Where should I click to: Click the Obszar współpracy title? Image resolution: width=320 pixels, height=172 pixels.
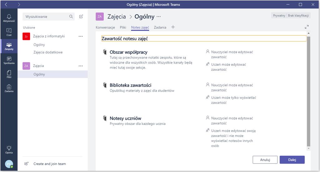pyautogui.click(x=128, y=52)
